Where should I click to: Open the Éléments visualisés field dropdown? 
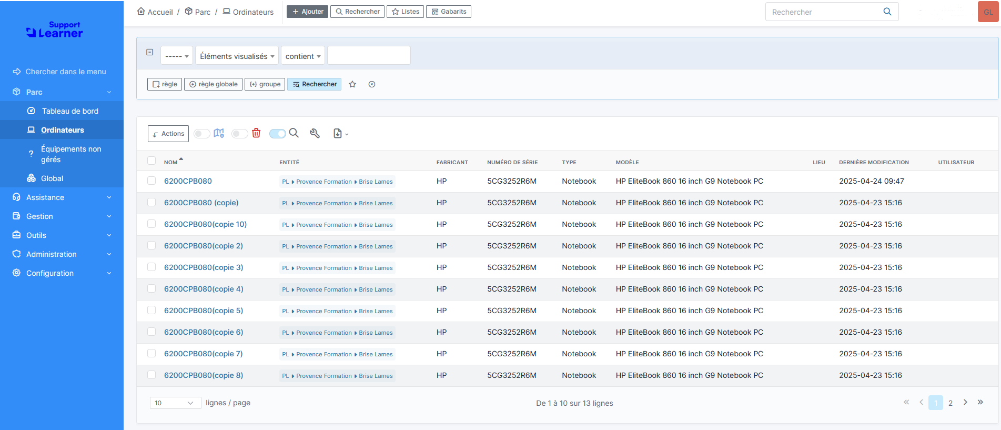[x=237, y=56]
